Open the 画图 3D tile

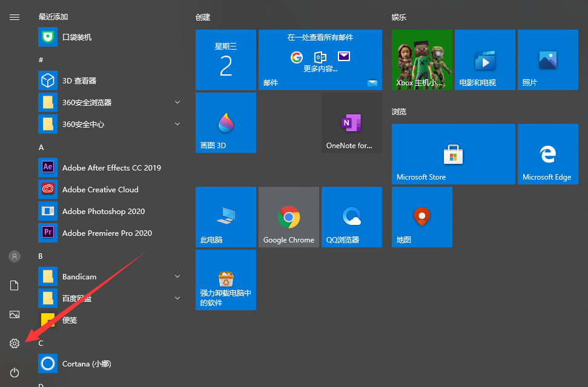[226, 123]
